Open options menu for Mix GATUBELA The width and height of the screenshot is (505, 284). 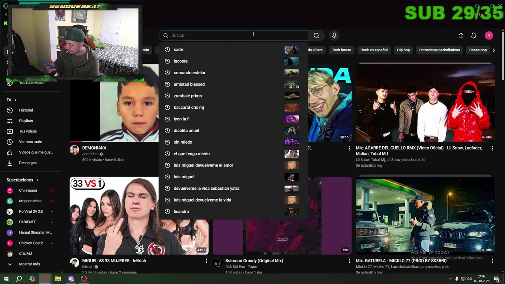[x=492, y=261]
